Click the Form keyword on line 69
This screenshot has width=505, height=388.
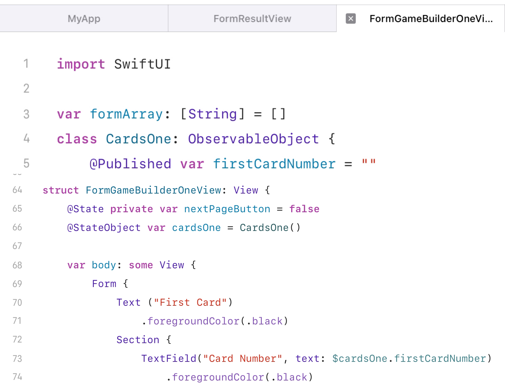coord(104,284)
